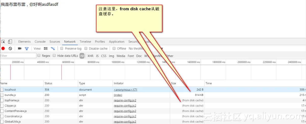Select the localhost request name

10,90
